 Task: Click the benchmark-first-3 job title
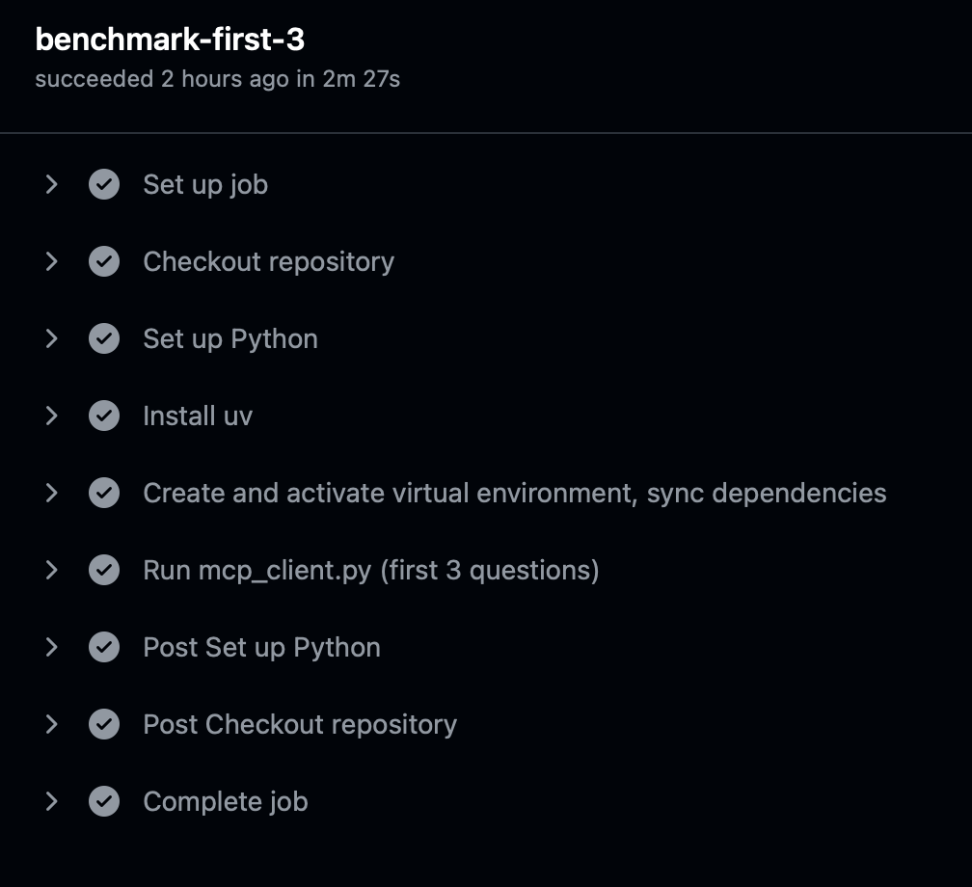pyautogui.click(x=170, y=40)
